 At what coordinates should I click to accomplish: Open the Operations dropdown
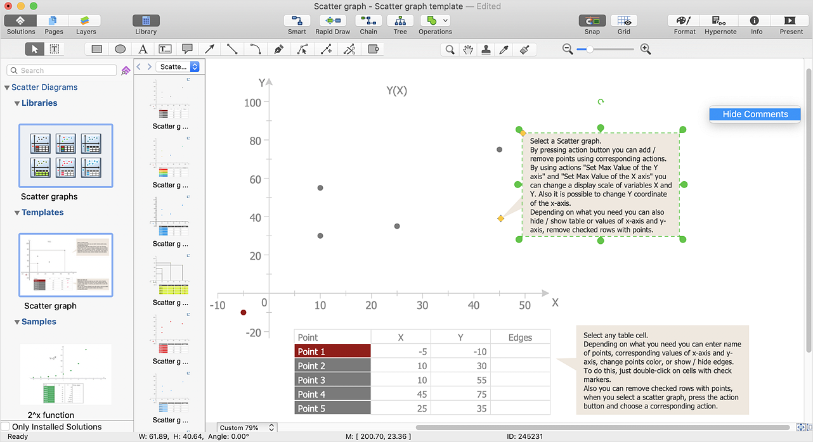[x=435, y=21]
